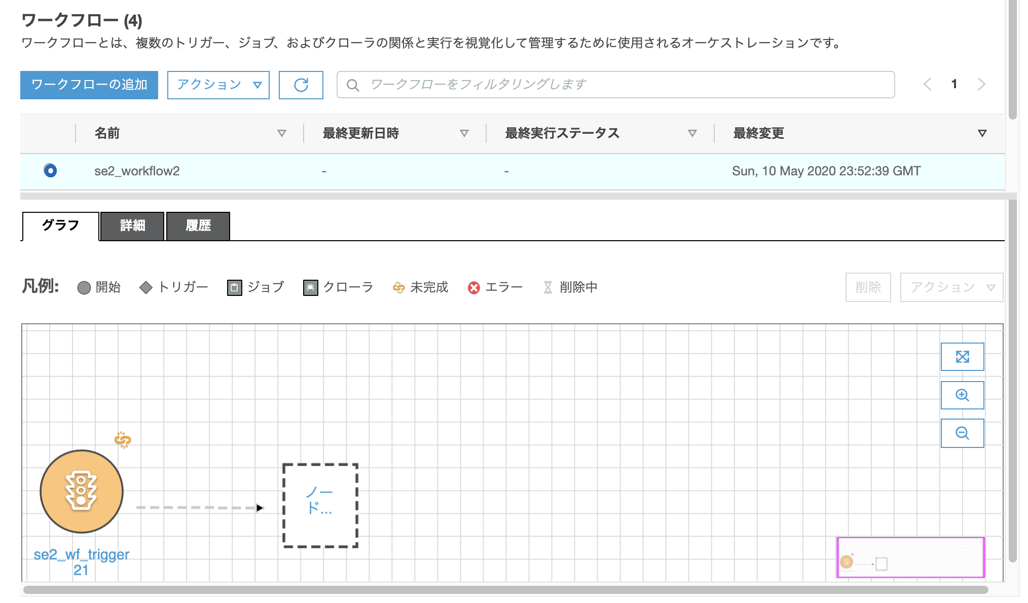Screen dimensions: 1028x603
Task: Click the zoom-in icon on the graph canvas
Action: coord(962,395)
